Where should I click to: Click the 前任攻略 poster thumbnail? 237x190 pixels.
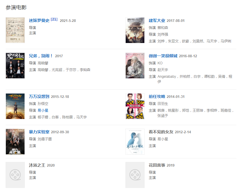(x=135, y=106)
